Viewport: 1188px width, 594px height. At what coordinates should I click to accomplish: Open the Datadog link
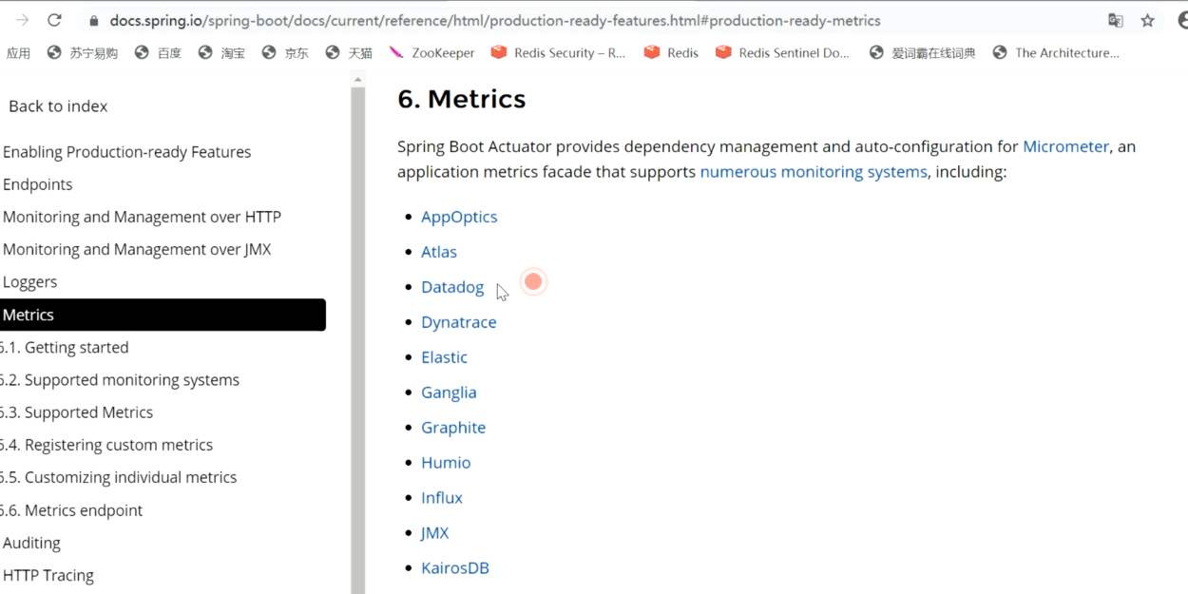click(x=452, y=287)
